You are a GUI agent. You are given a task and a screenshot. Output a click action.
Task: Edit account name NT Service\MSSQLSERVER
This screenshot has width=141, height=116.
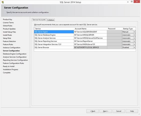(x=90, y=35)
